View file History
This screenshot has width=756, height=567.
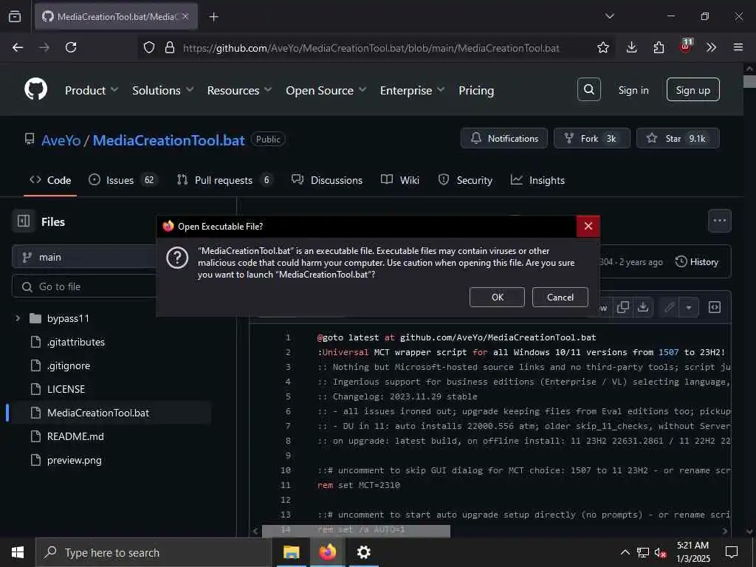697,262
